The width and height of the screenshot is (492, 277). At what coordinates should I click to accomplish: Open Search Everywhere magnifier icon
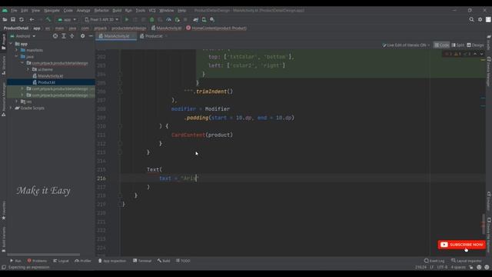click(x=471, y=19)
